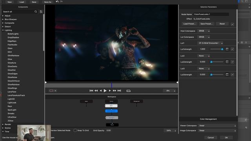Image resolution: width=251 pixels, height=141 pixels.
Task: Open the workspace zoom 54% dropdown
Action: [x=170, y=130]
